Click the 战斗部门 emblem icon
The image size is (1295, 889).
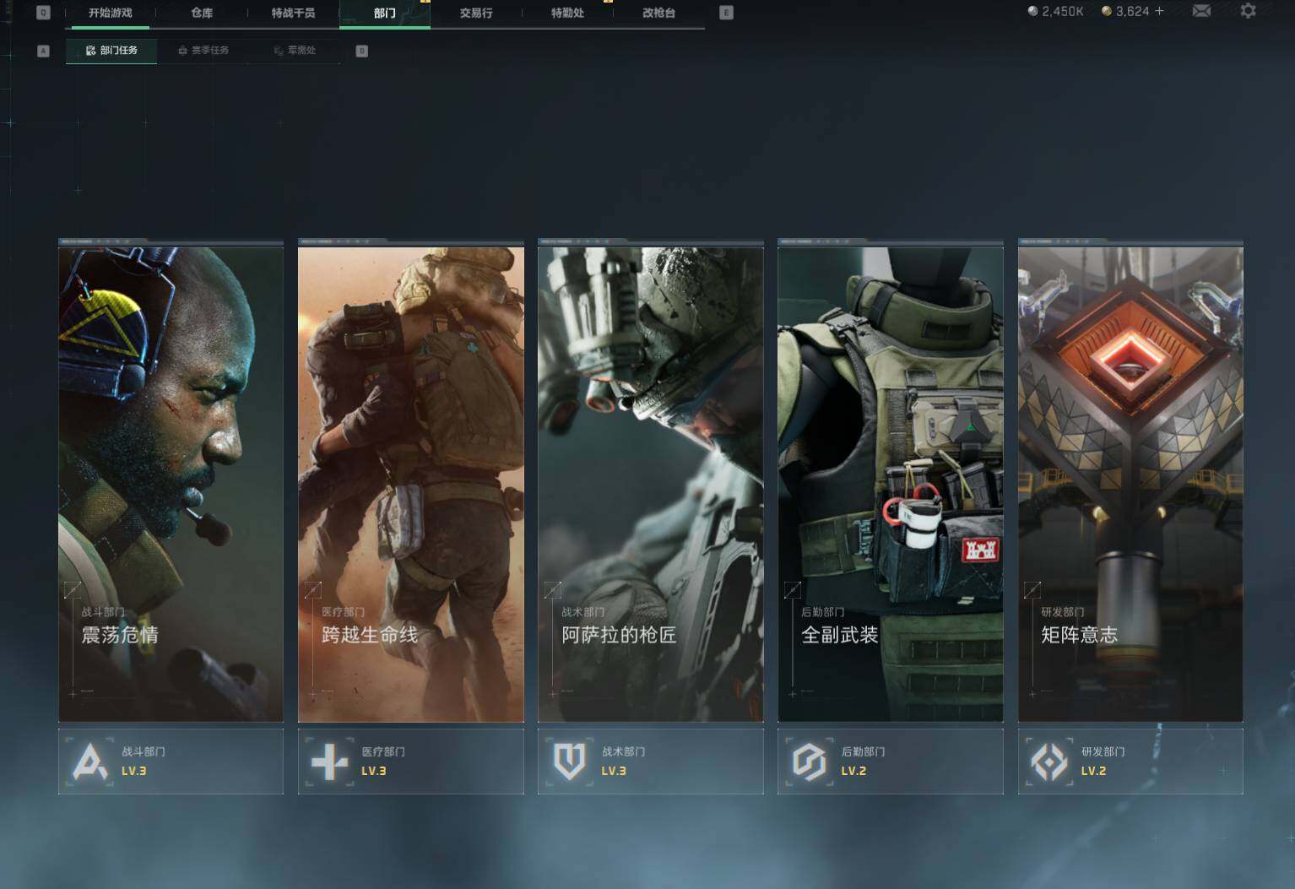89,762
